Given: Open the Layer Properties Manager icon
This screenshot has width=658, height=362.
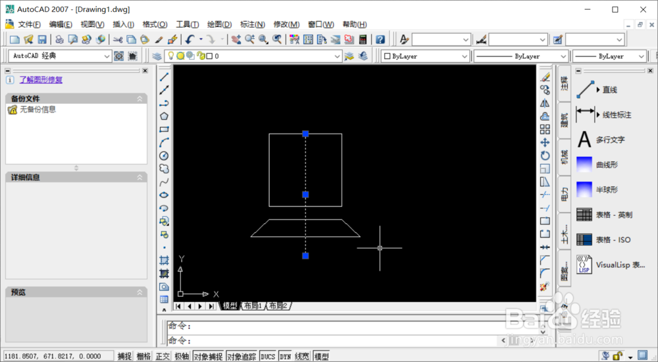Looking at the screenshot, I should pos(157,56).
